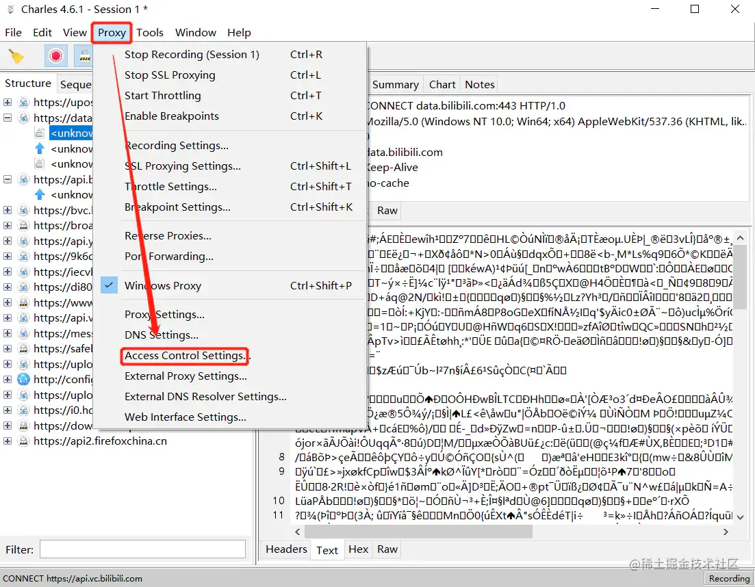Switch to the Notes tab
This screenshot has width=755, height=587.
(480, 85)
